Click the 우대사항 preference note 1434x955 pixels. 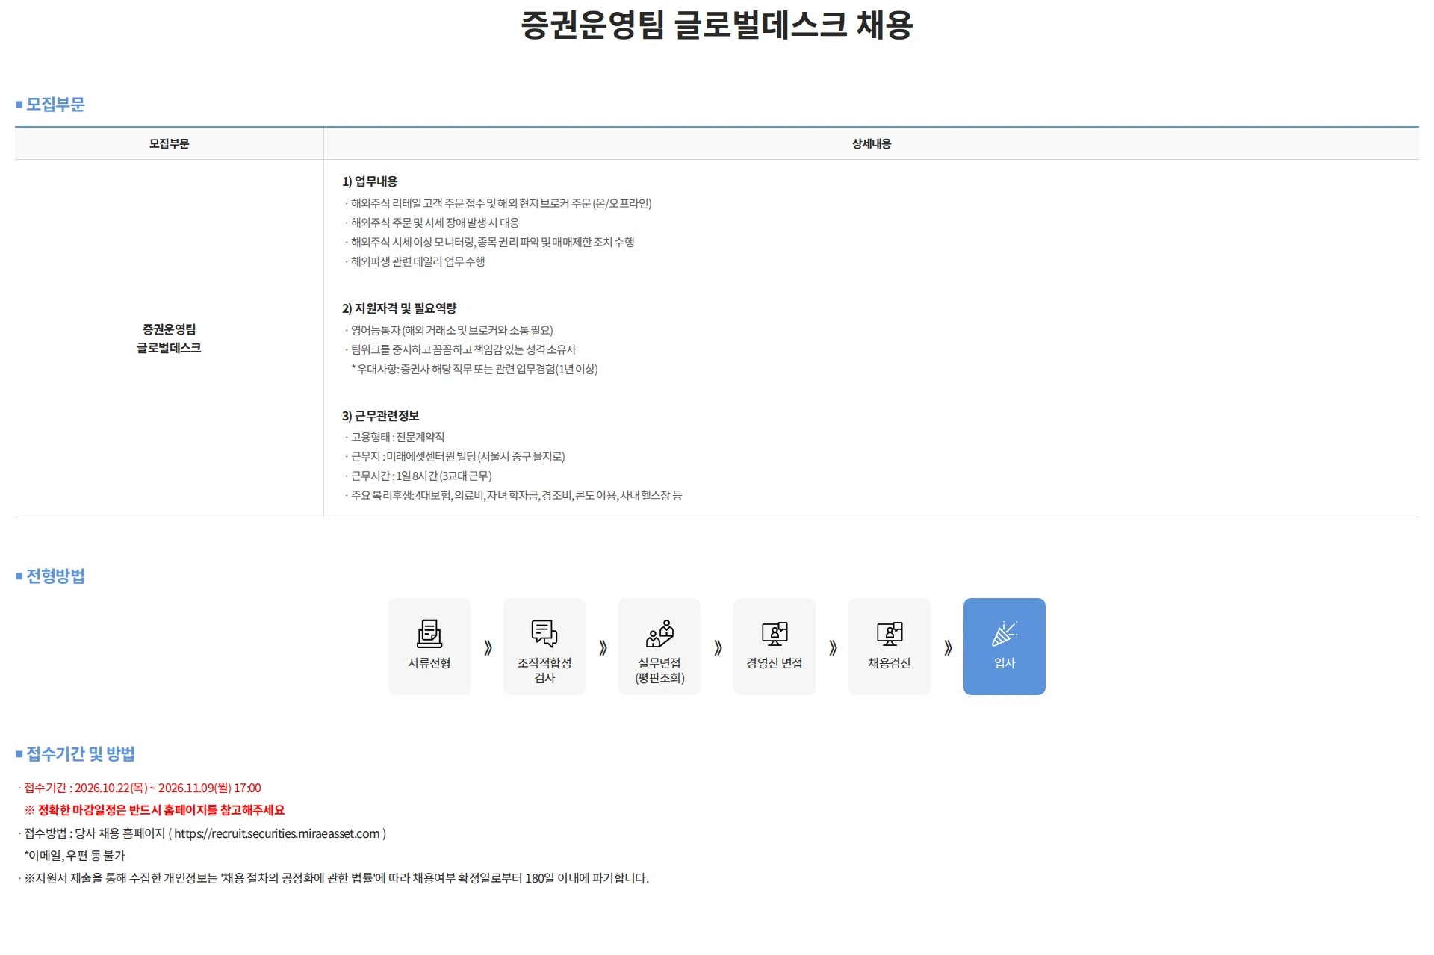point(474,369)
